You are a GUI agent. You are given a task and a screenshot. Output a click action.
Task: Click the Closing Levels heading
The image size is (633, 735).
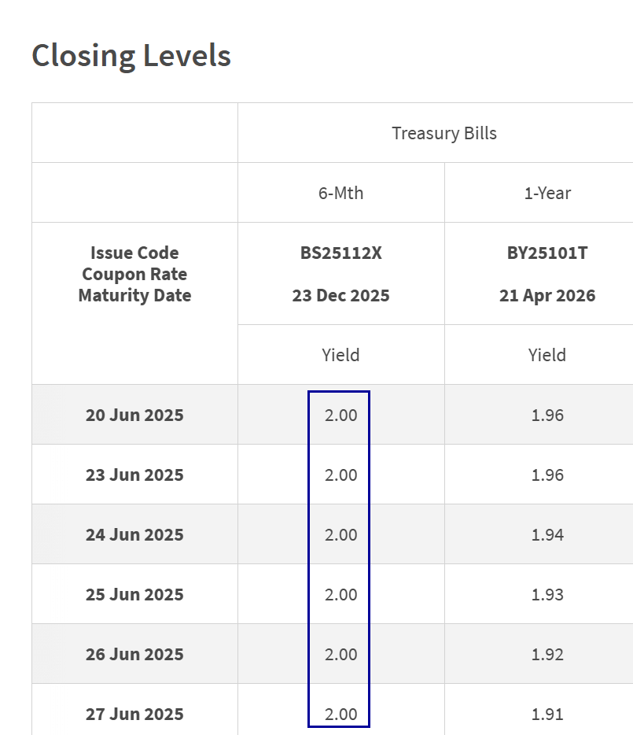pos(131,56)
